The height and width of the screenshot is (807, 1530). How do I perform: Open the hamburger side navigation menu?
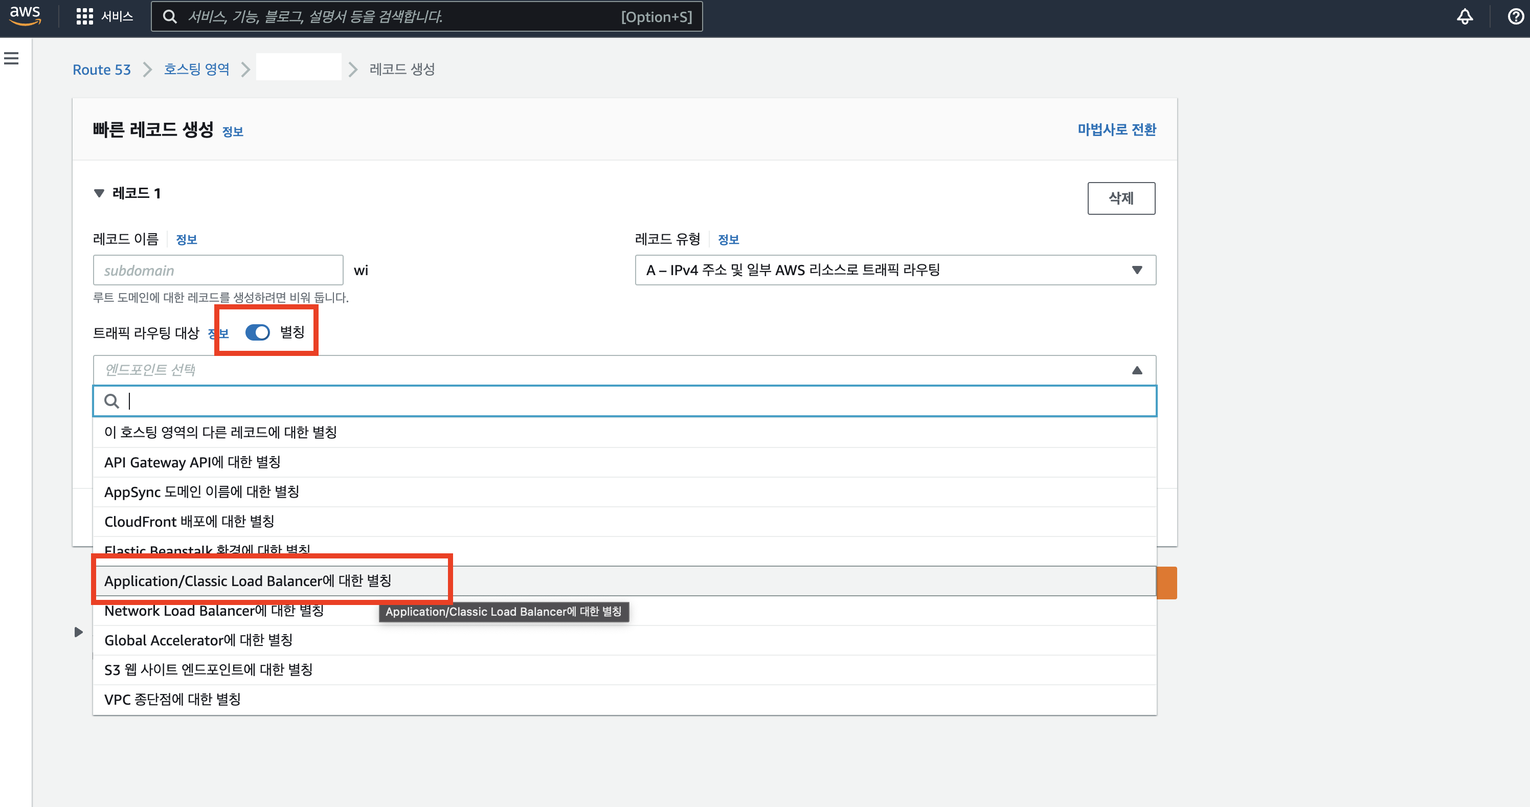coord(12,58)
